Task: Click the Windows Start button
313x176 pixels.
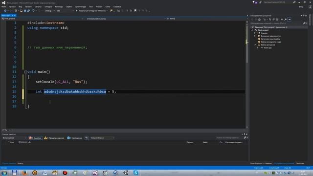Action: (4, 173)
